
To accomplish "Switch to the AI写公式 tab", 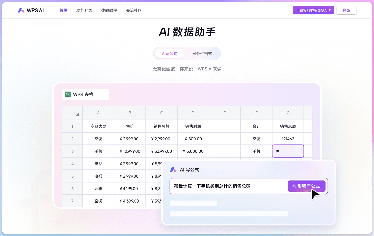I will click(x=170, y=53).
